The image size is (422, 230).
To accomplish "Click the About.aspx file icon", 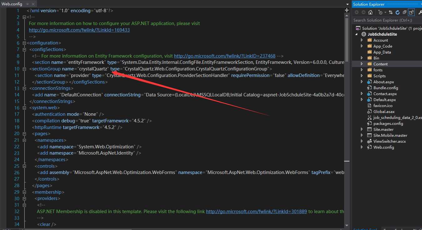I will (369, 82).
